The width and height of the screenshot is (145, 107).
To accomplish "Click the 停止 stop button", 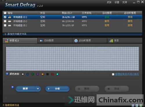I will 117,89.
